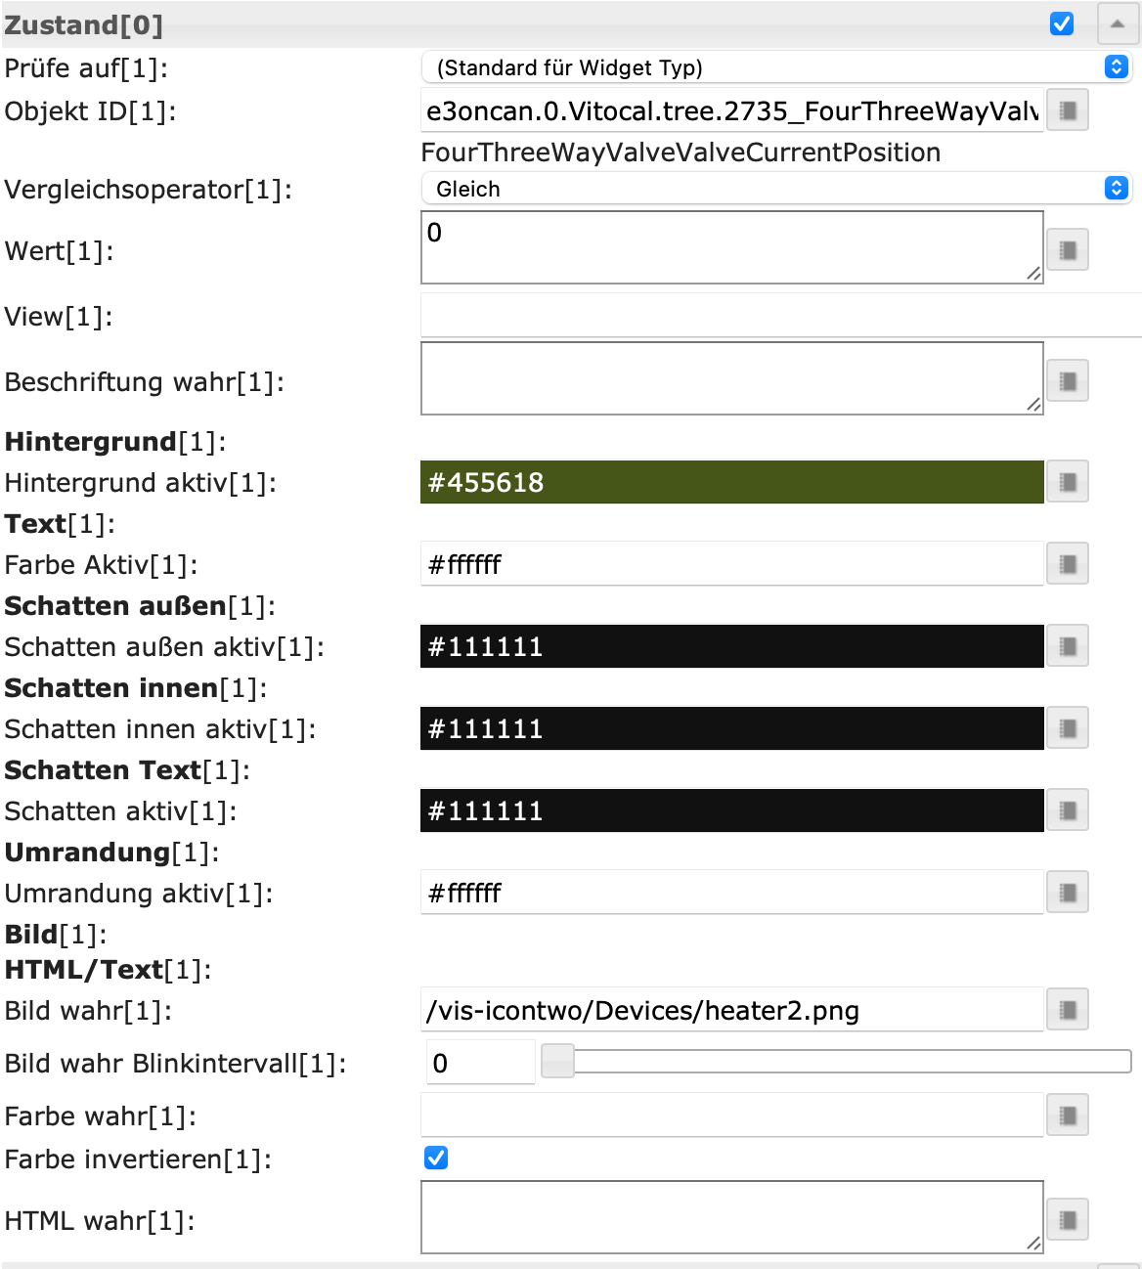This screenshot has height=1269, width=1142.
Task: Click the Farbe wahr[1] empty input field
Action: (x=731, y=1116)
